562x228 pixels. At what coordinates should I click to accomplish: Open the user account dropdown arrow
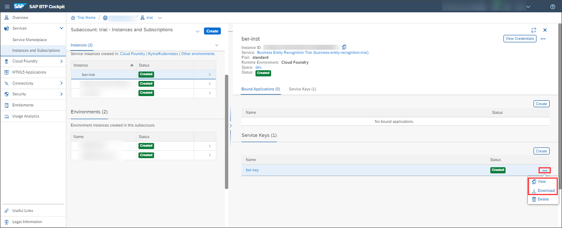click(528, 7)
